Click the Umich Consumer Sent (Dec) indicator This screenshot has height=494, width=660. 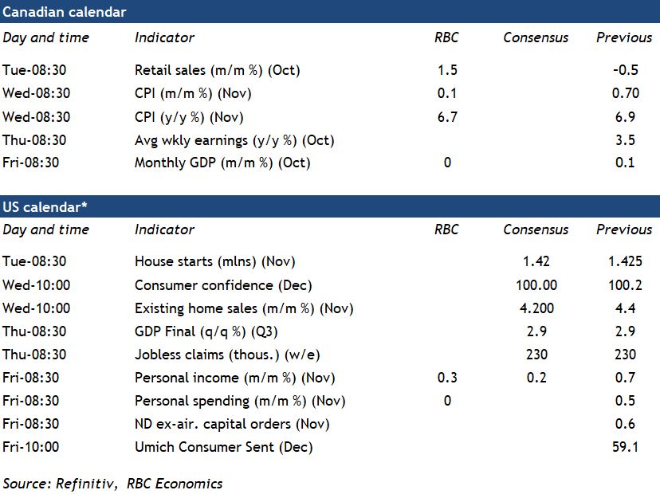click(x=223, y=447)
